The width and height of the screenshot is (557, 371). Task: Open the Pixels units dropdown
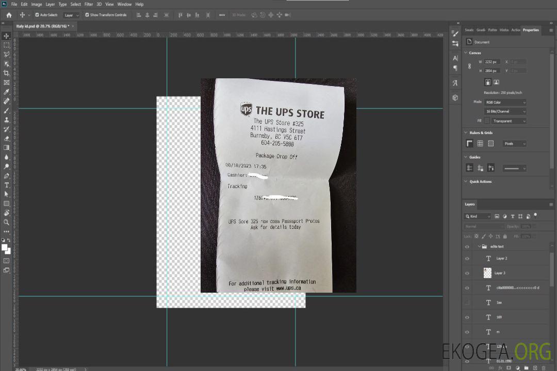pyautogui.click(x=515, y=144)
